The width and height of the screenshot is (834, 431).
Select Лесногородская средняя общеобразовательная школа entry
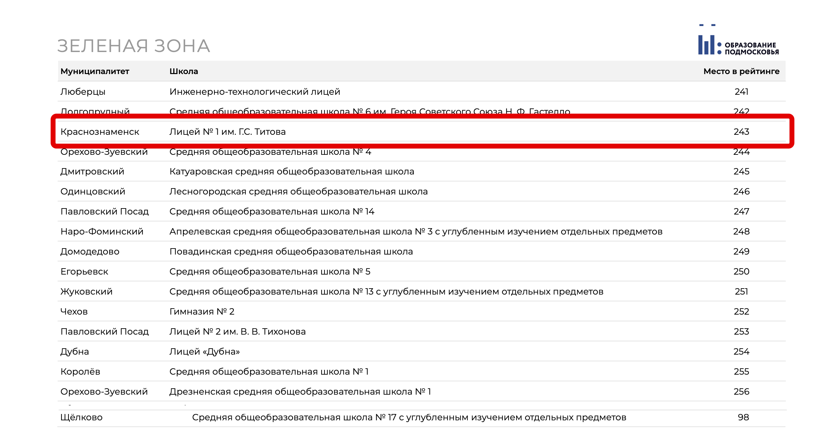pyautogui.click(x=298, y=191)
